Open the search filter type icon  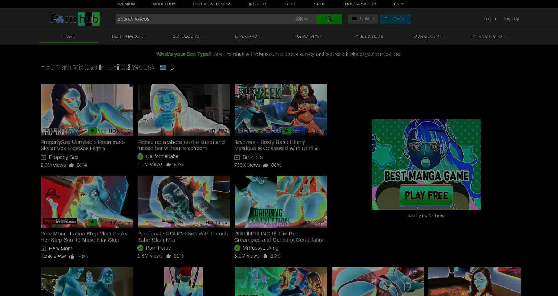pyautogui.click(x=302, y=19)
